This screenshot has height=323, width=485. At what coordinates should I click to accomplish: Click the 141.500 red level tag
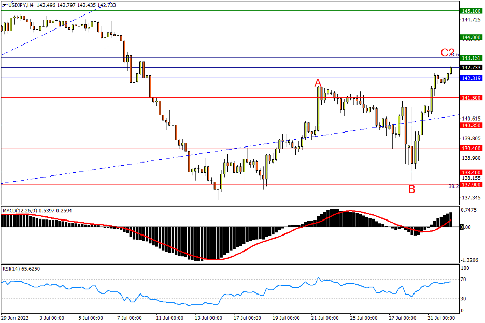472,98
